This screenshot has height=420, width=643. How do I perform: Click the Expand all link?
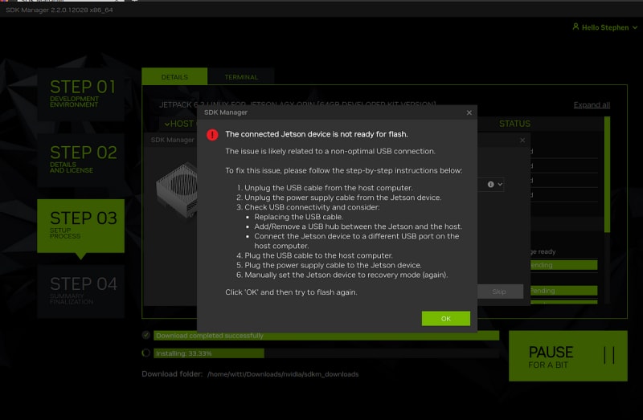click(592, 104)
